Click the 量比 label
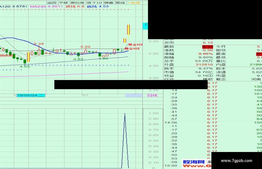The image size is (262, 169). coord(221,61)
